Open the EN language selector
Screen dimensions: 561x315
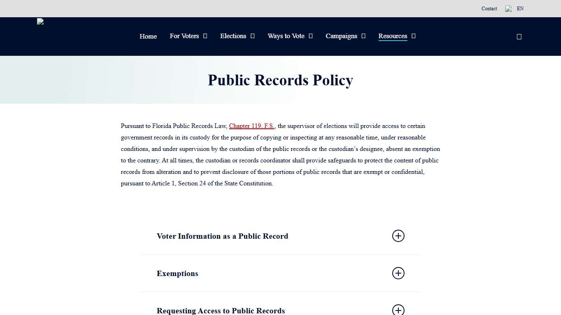point(520,9)
